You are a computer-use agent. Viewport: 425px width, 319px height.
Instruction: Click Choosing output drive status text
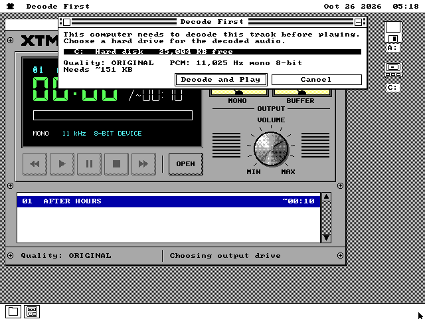pos(225,255)
